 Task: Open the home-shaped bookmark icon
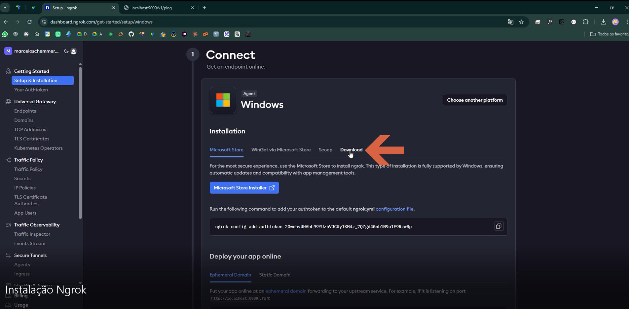[37, 34]
